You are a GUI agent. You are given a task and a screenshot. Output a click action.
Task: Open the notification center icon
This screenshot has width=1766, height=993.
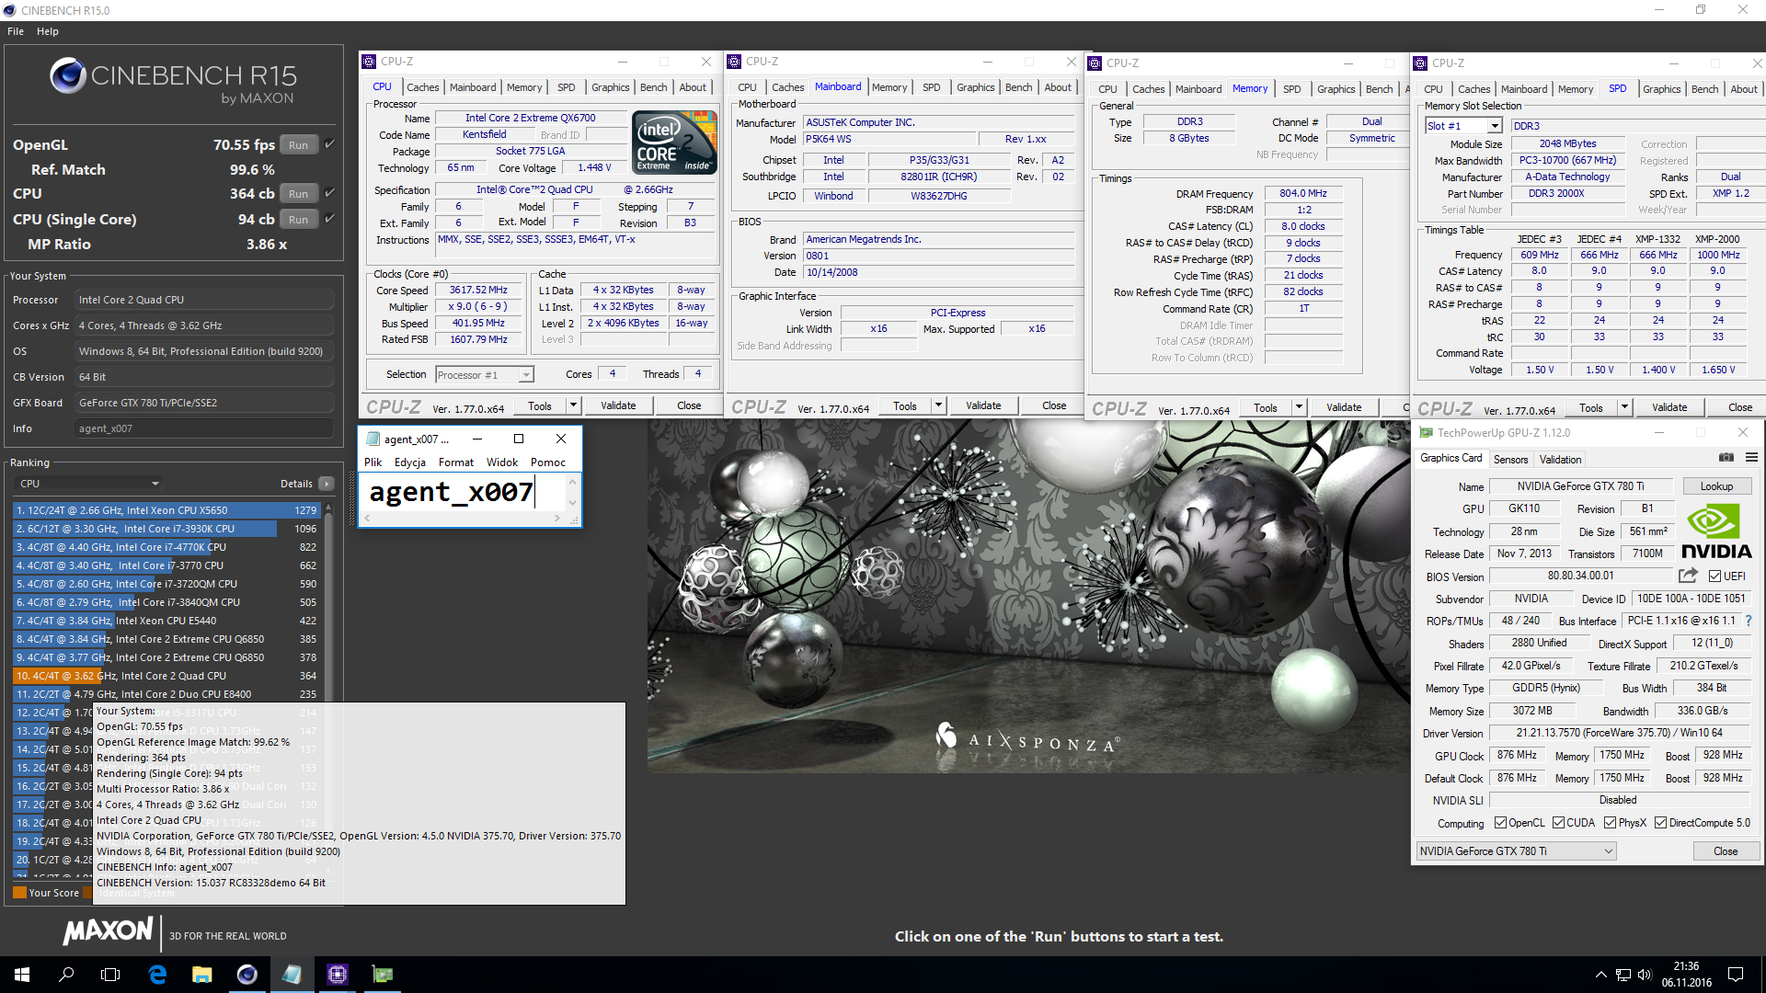point(1736,975)
